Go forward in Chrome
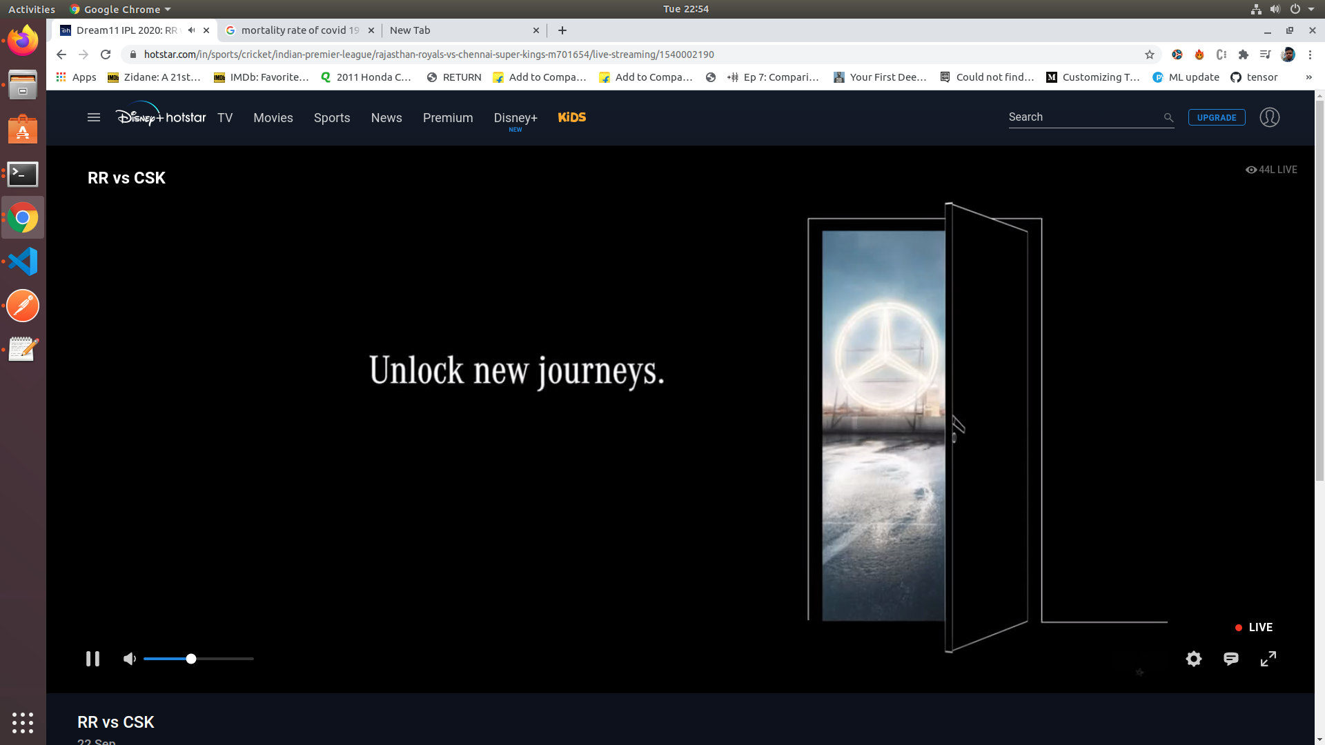This screenshot has width=1325, height=745. pyautogui.click(x=84, y=54)
